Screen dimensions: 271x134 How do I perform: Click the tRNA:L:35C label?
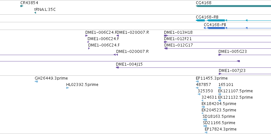point(45,10)
